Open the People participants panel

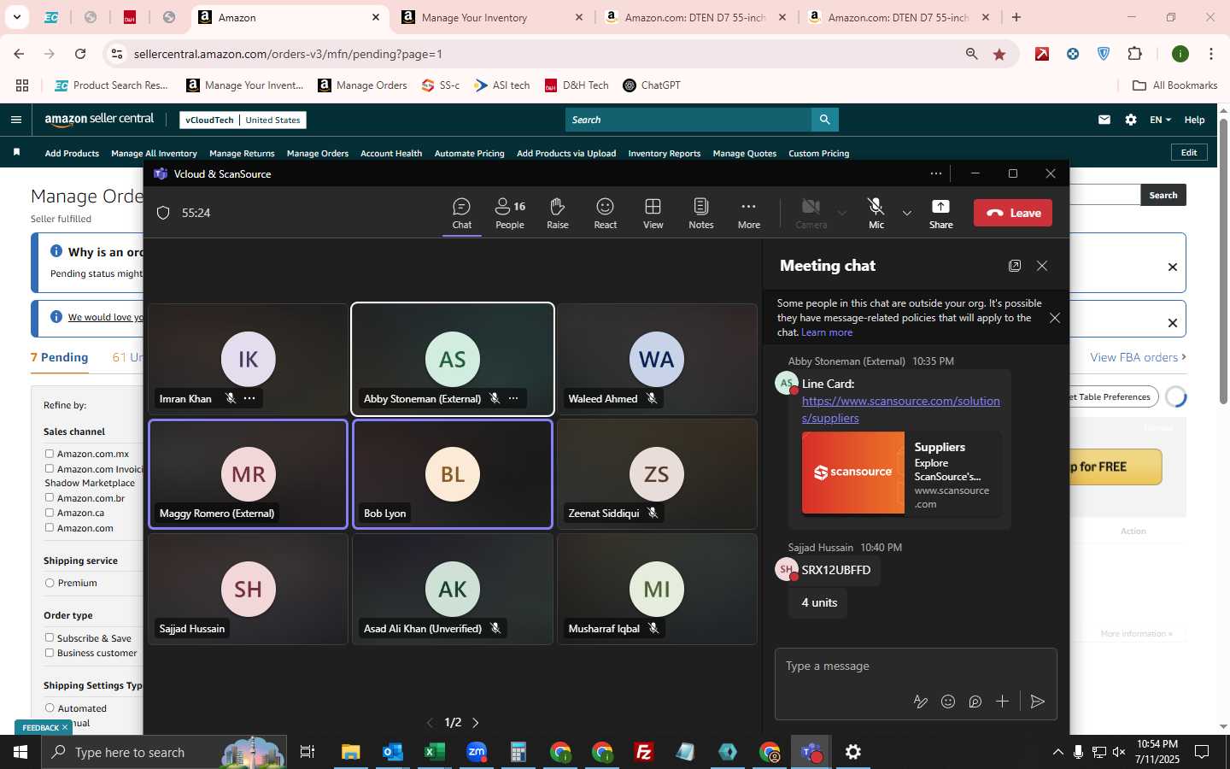pos(510,214)
